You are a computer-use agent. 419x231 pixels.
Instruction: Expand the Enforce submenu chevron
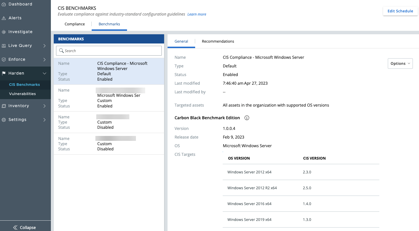pos(45,60)
